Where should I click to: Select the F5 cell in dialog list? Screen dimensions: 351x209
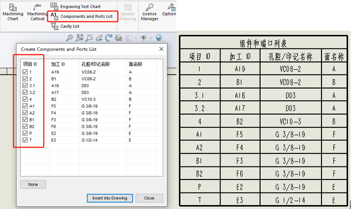coord(54,106)
